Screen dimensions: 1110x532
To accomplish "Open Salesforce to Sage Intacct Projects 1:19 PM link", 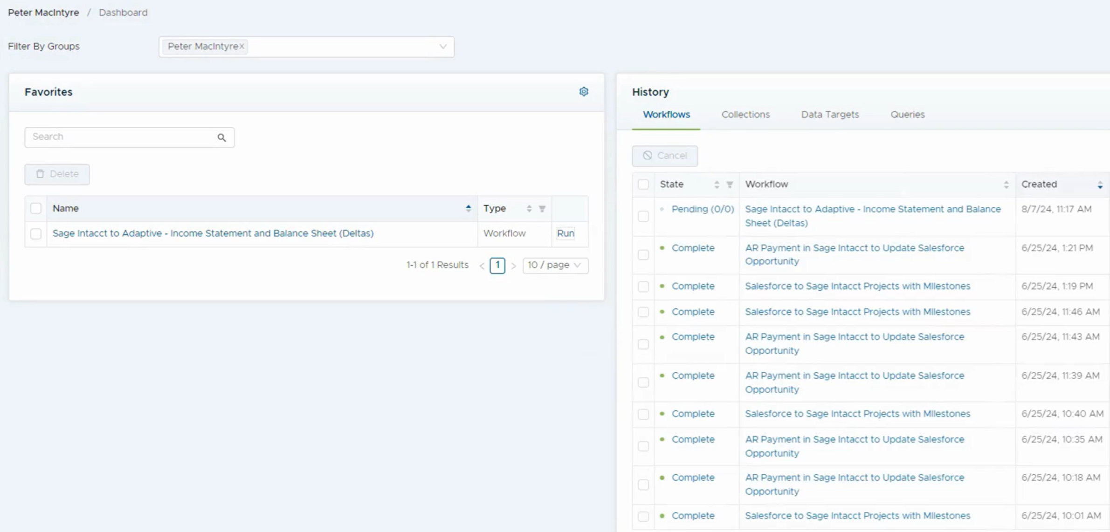I will [857, 286].
